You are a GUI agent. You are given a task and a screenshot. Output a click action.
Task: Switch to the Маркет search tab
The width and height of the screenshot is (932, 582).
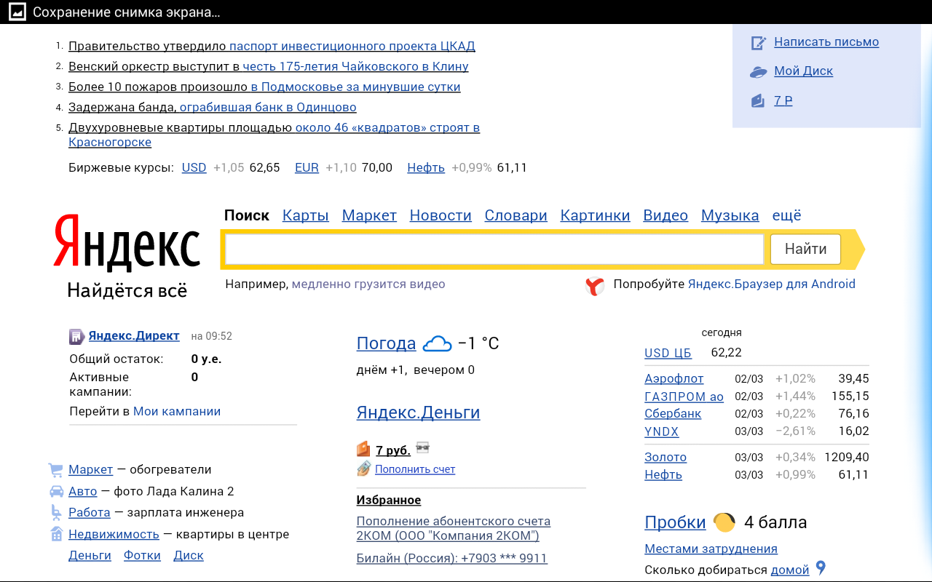click(369, 215)
